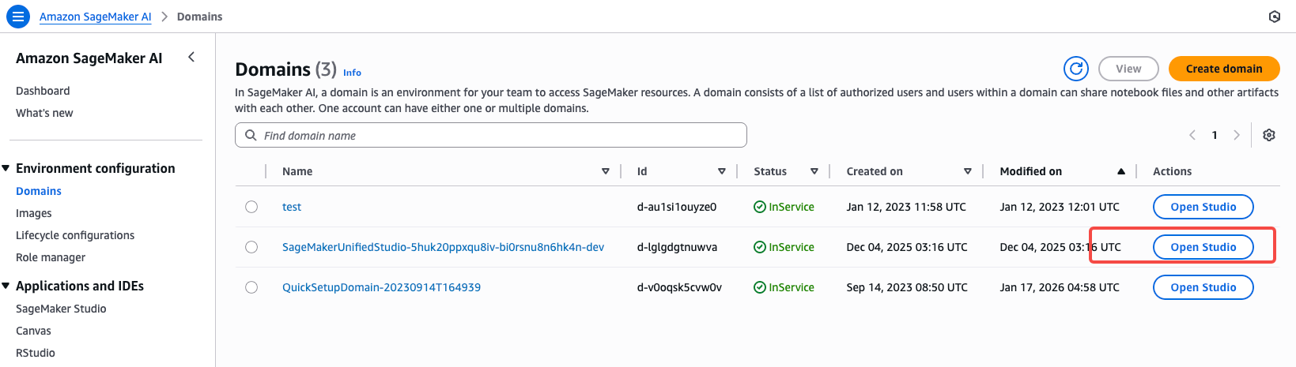Sort by Modified on ascending arrow
Viewport: 1296px width, 367px height.
coord(1121,171)
